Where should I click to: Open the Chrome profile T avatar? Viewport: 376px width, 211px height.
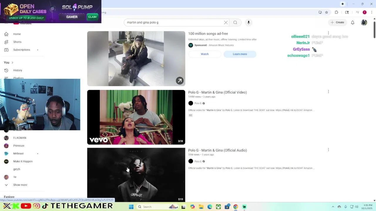pos(365,12)
